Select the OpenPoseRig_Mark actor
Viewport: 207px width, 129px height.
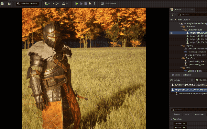[197, 61]
